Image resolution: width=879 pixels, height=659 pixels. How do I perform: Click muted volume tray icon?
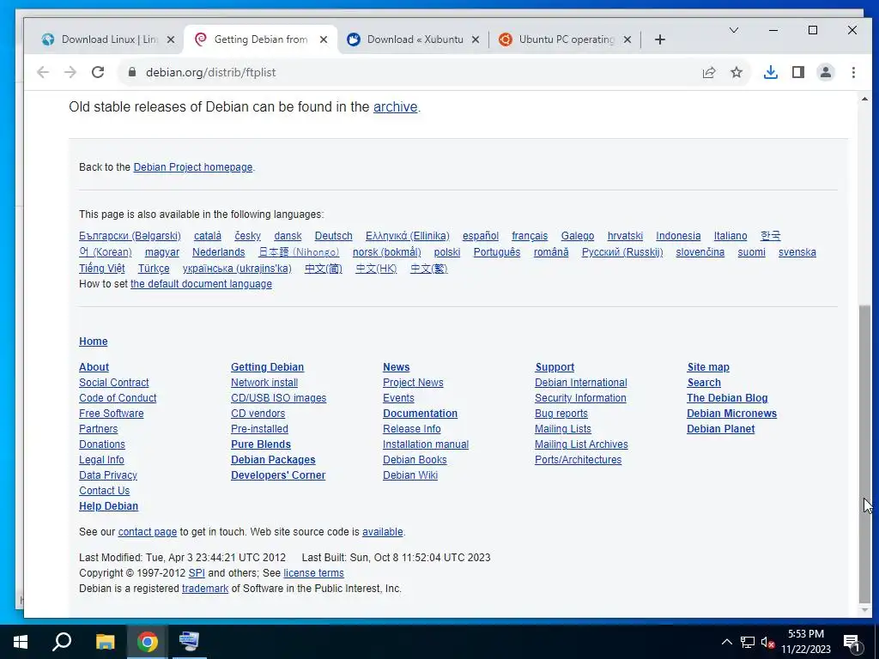pos(767,642)
